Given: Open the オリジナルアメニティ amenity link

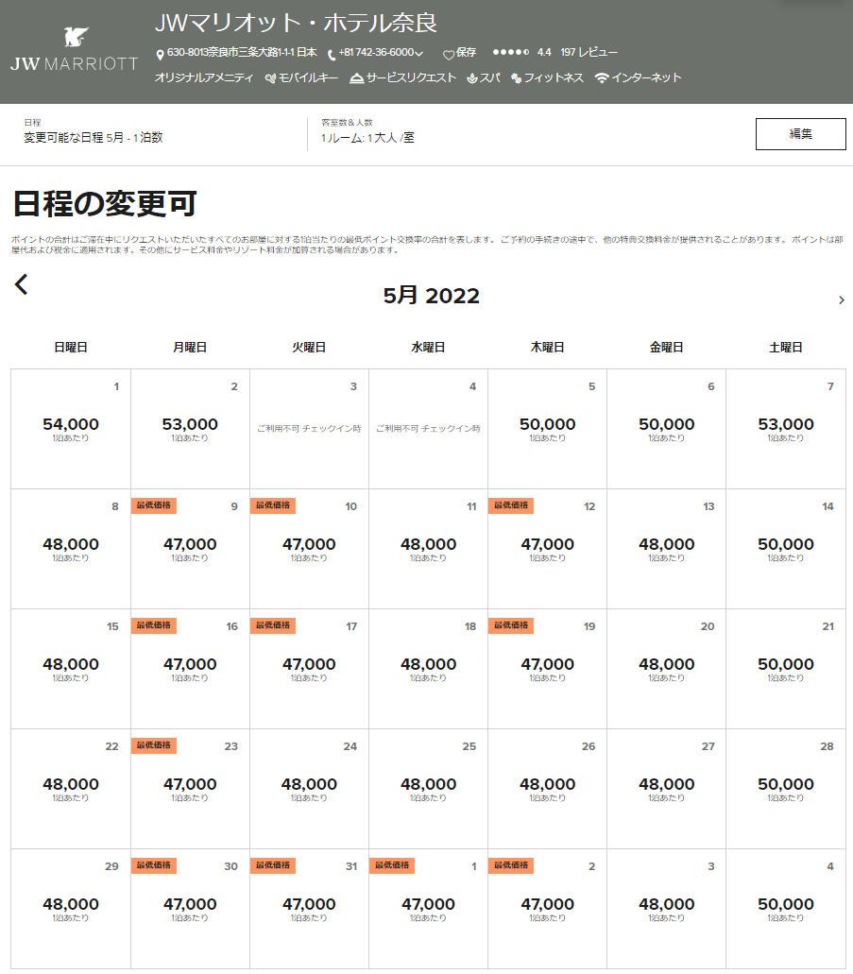Looking at the screenshot, I should point(204,78).
